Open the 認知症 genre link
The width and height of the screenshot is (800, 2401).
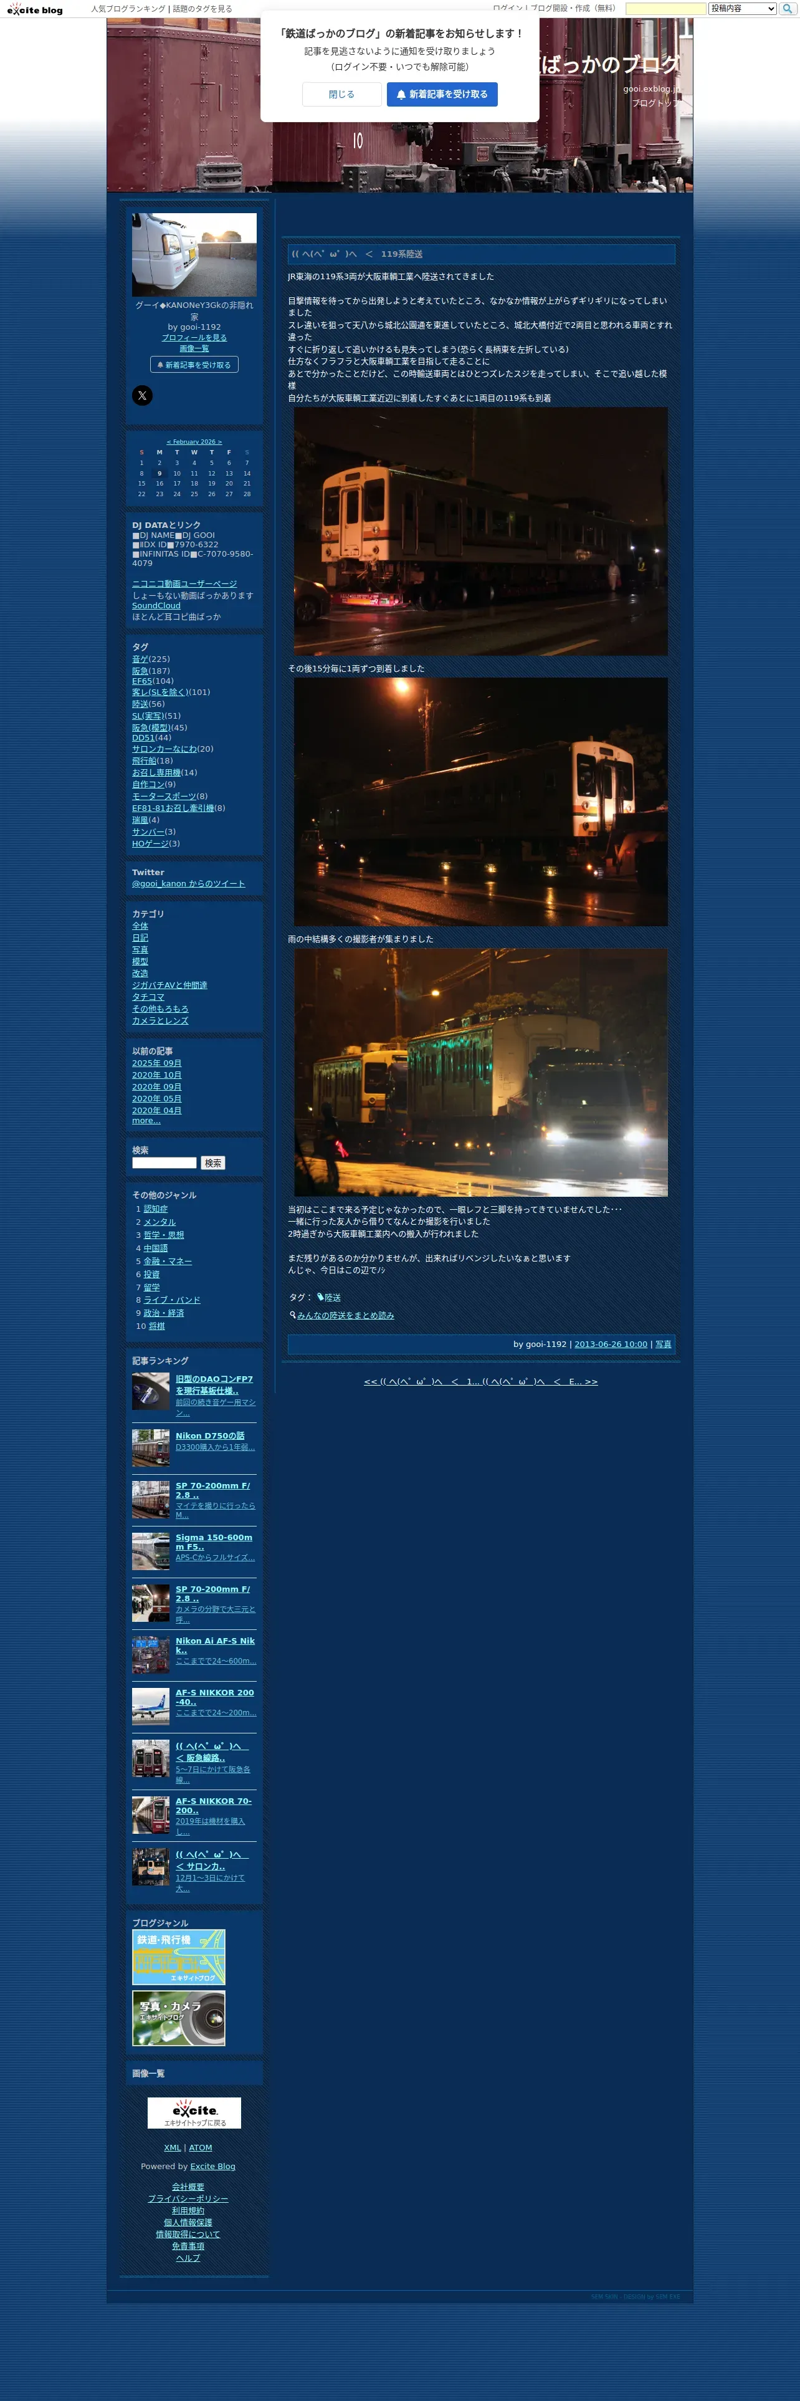pos(156,1209)
